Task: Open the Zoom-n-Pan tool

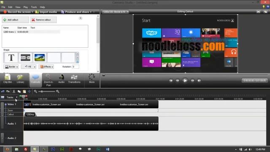Action: pyautogui.click(x=49, y=80)
